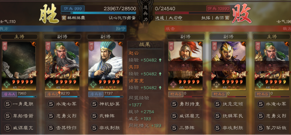Click the 御 7 badge on our 关羽 card
This screenshot has width=291, height=135.
48,46
